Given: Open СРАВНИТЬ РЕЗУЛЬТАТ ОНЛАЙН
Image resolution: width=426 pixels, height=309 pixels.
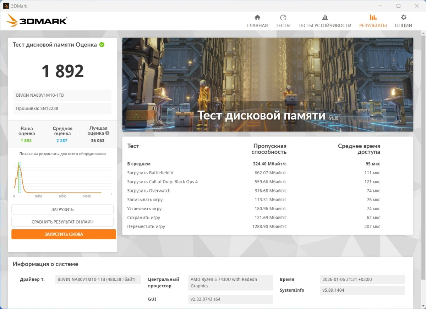Looking at the screenshot, I should click(x=62, y=221).
